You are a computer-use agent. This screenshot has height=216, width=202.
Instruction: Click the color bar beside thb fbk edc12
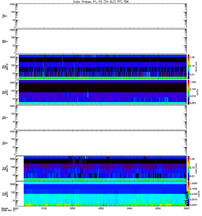pos(189,67)
